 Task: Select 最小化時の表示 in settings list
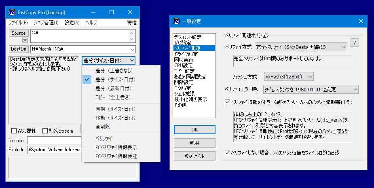click(194, 99)
